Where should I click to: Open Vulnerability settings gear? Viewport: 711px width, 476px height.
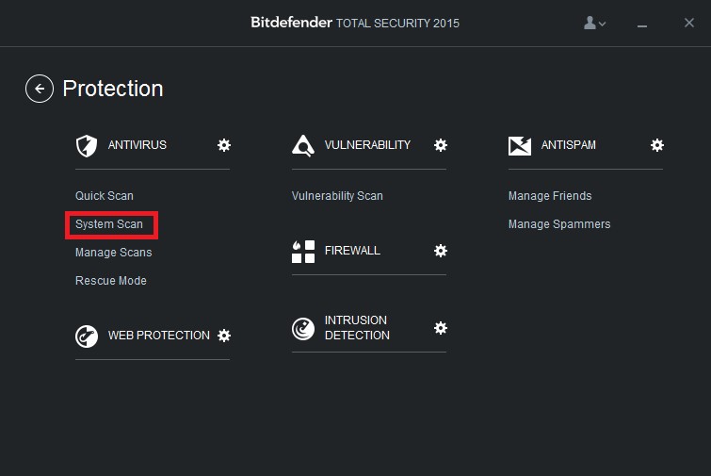pyautogui.click(x=441, y=145)
